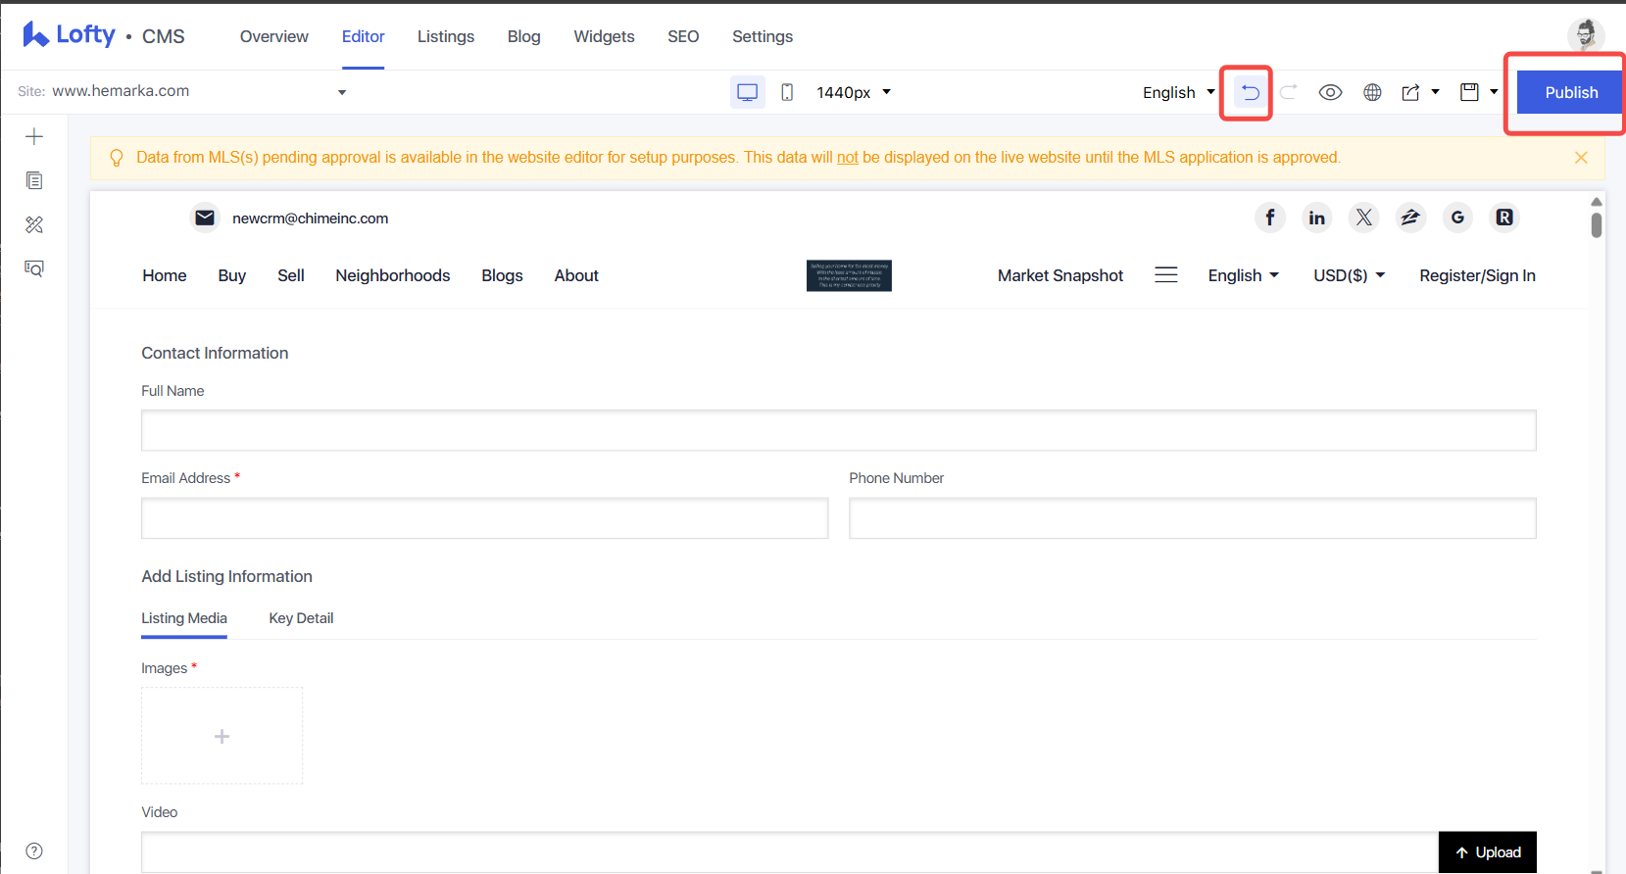Open the design tools icon in sidebar
This screenshot has width=1626, height=874.
pos(34,224)
